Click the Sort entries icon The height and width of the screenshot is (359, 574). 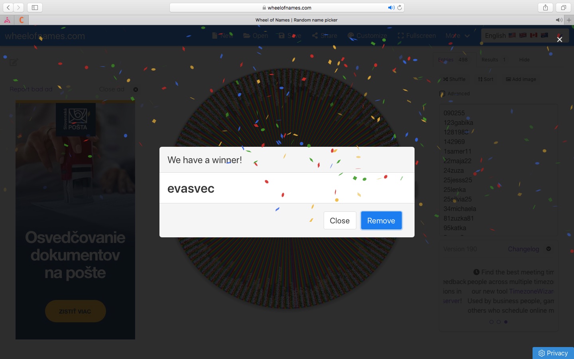(x=480, y=79)
